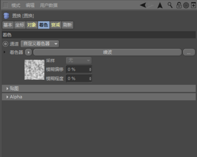The height and width of the screenshot is (157, 197).
Task: Click the 通道 animation circle toggle
Action: [x=5, y=44]
